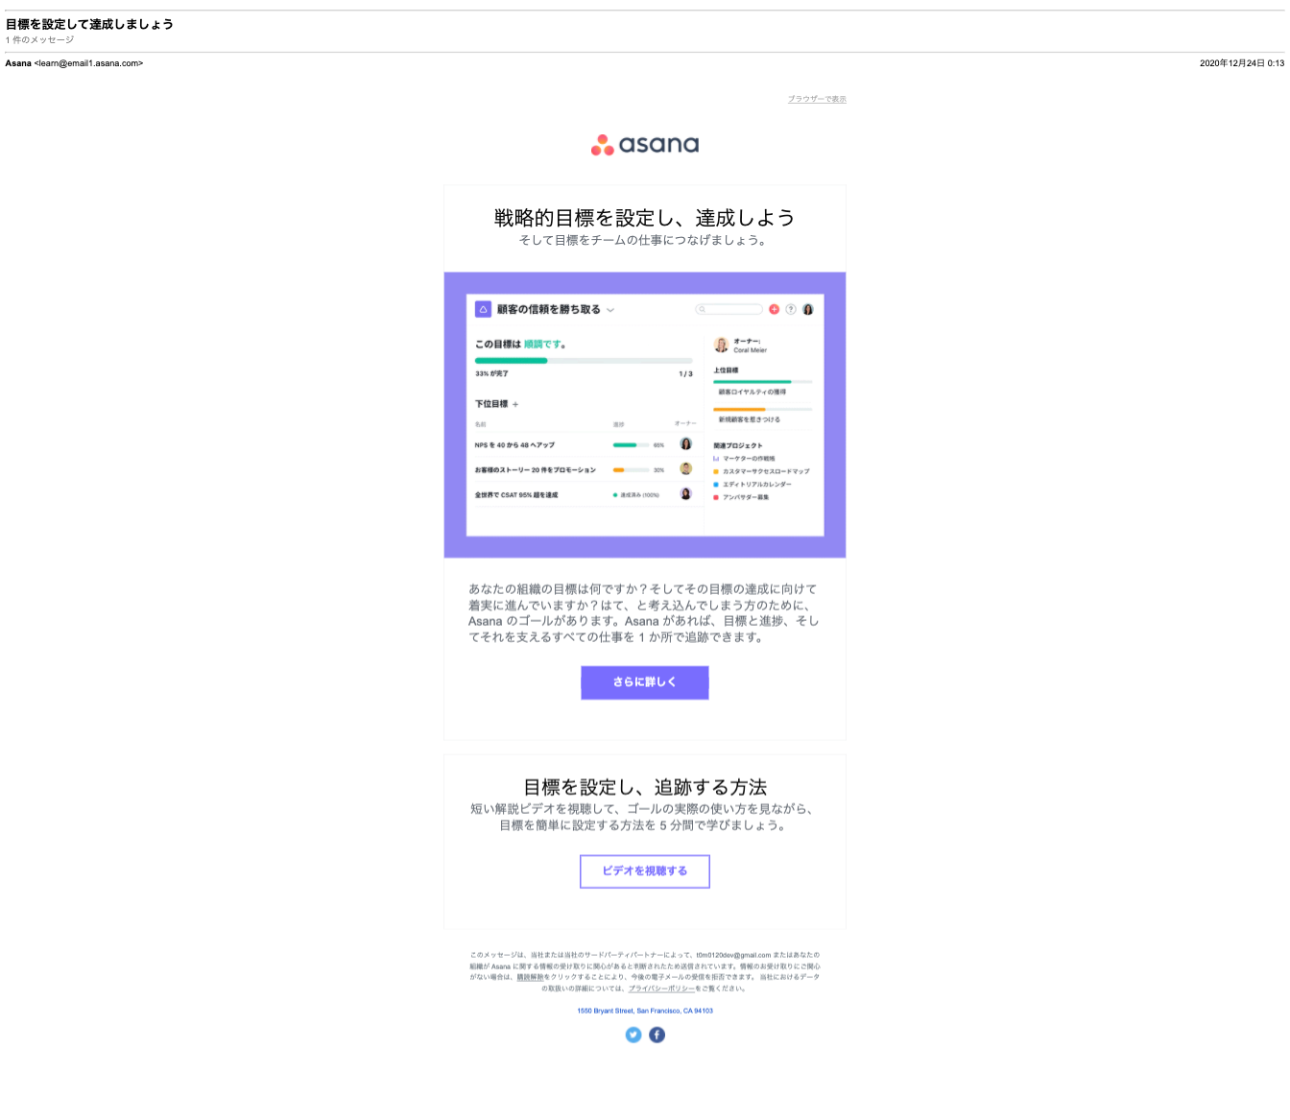Click the owner avatar in the CSAT 95% row
This screenshot has height=1120, width=1290.
(x=686, y=494)
